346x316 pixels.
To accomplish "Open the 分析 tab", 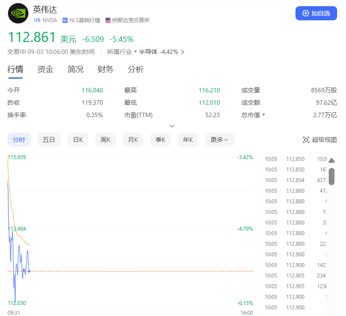I will coord(136,69).
